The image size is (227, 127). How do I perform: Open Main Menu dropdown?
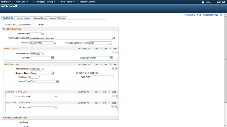(x=22, y=2)
